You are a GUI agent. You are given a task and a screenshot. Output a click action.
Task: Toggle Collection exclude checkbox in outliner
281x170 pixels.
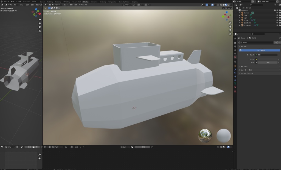[x=275, y=10]
